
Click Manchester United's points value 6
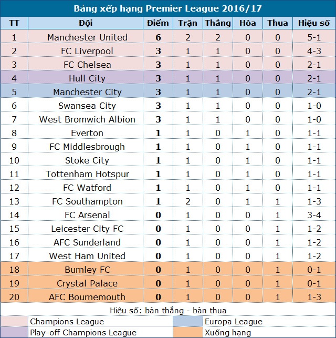(x=158, y=37)
